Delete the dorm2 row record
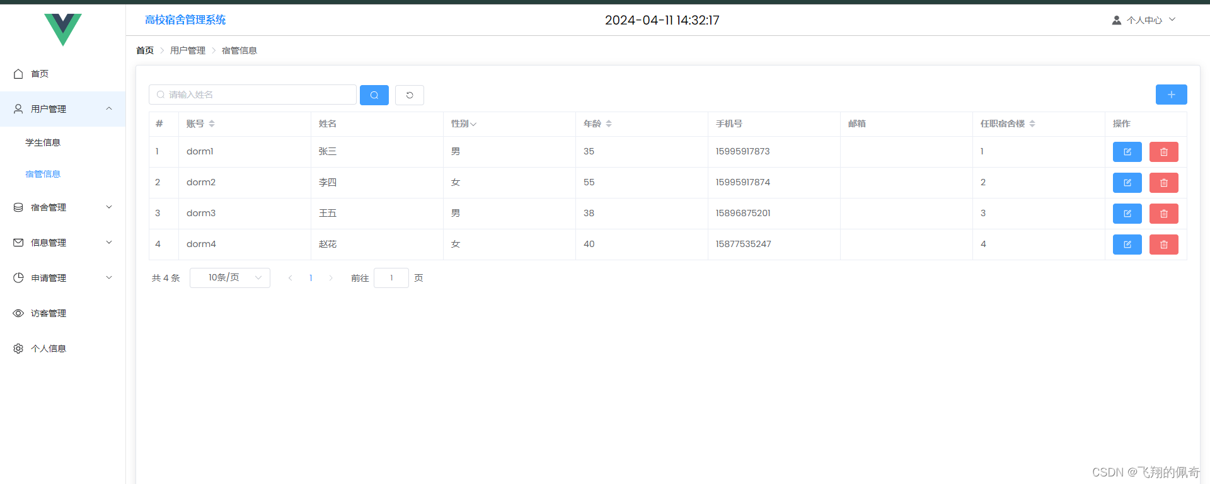 (x=1164, y=183)
